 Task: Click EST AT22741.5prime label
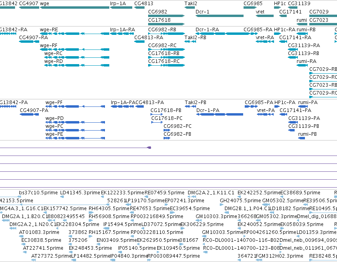point(43,248)
